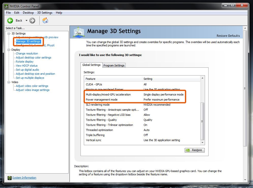Select Triple buffering row
Screen dimensions: 253x188
click(x=142, y=135)
